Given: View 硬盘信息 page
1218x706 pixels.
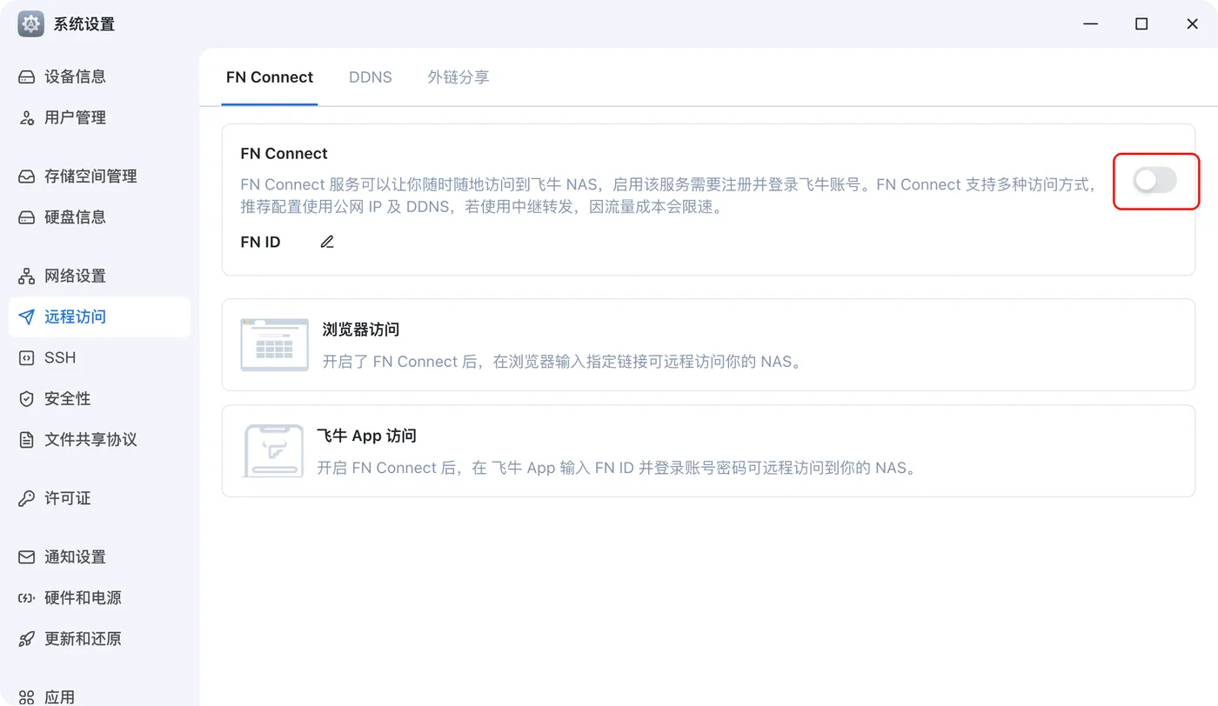Looking at the screenshot, I should pos(75,216).
